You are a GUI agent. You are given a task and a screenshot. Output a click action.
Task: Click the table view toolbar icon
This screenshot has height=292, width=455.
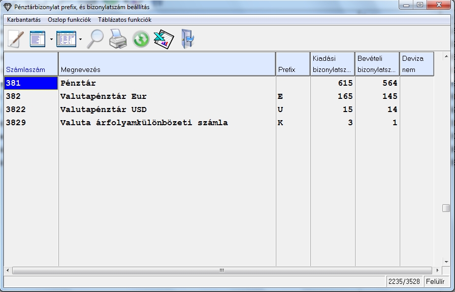[66, 39]
